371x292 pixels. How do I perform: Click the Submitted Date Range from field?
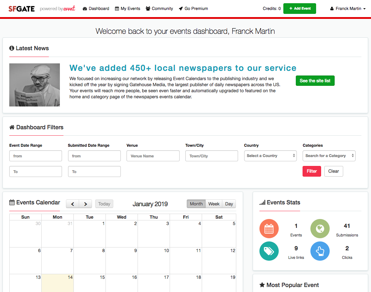(94, 156)
